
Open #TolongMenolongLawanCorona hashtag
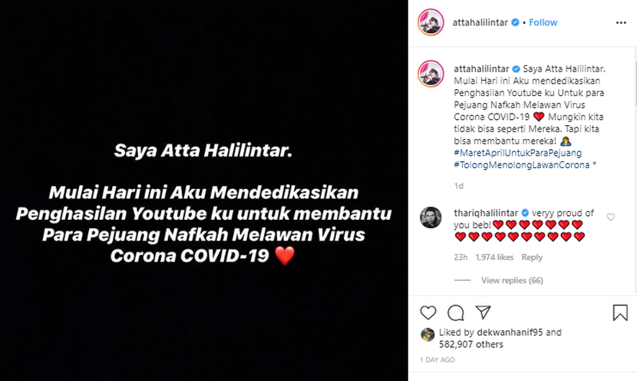(522, 164)
